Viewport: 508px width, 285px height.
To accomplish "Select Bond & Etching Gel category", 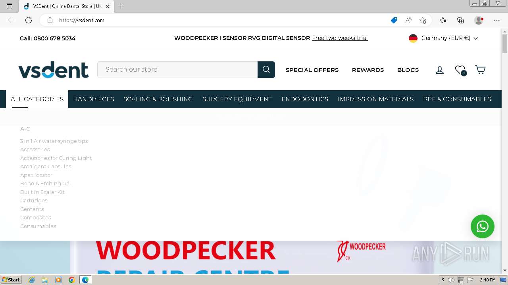I will (x=45, y=183).
